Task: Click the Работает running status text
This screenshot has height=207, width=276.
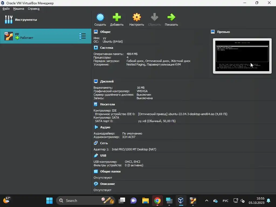Action: [27, 38]
